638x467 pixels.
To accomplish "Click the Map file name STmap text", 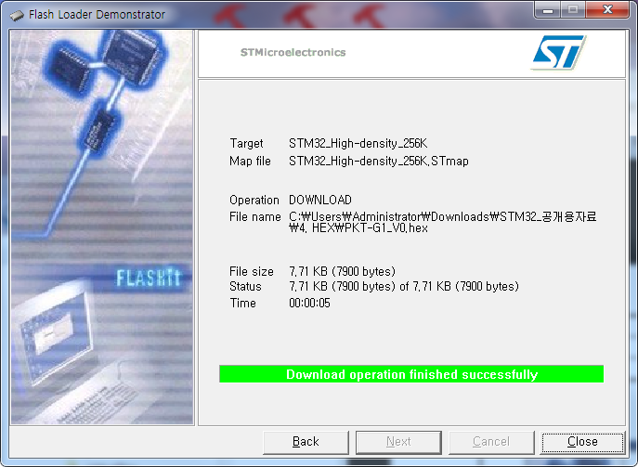I will pyautogui.click(x=378, y=162).
